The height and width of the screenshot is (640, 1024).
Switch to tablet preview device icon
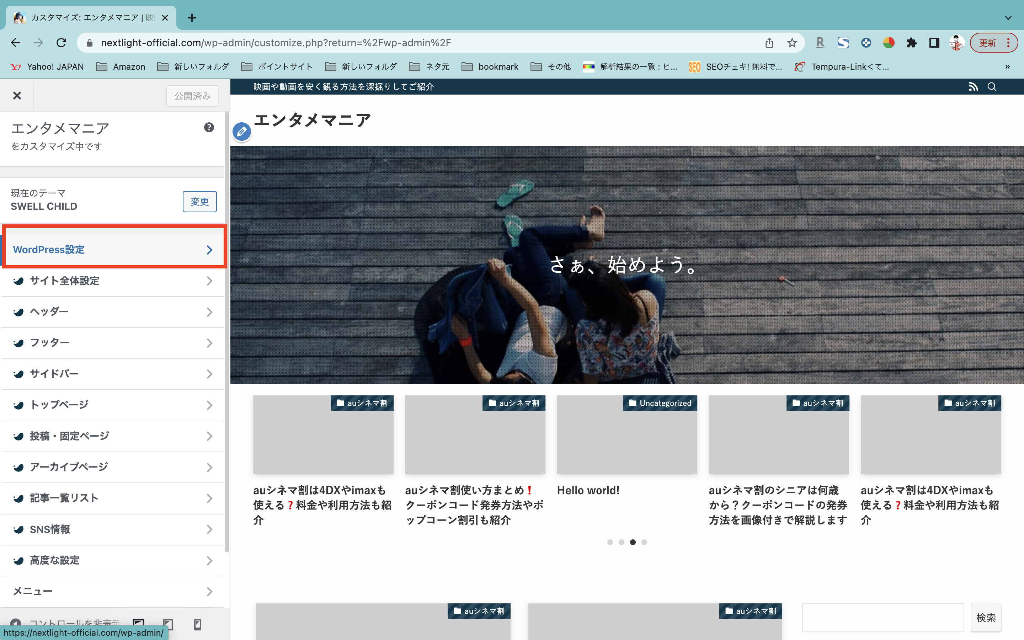[x=168, y=624]
